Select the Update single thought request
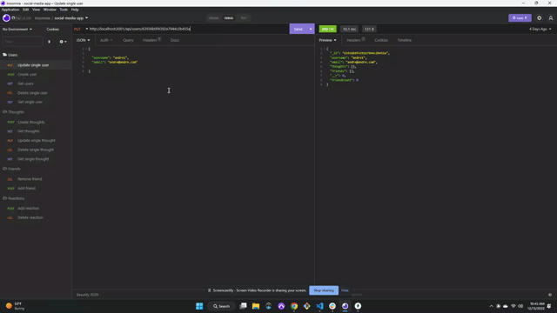557x313 pixels. coord(36,141)
